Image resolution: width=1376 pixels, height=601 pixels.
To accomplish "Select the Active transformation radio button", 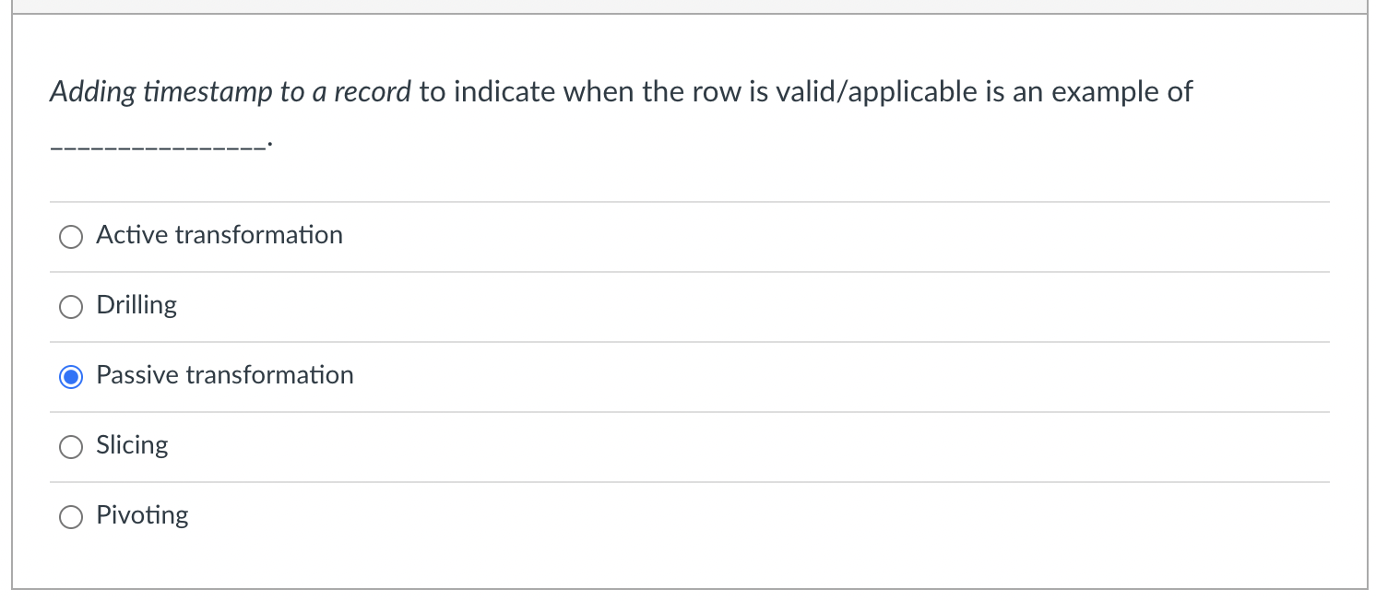I will 71,236.
